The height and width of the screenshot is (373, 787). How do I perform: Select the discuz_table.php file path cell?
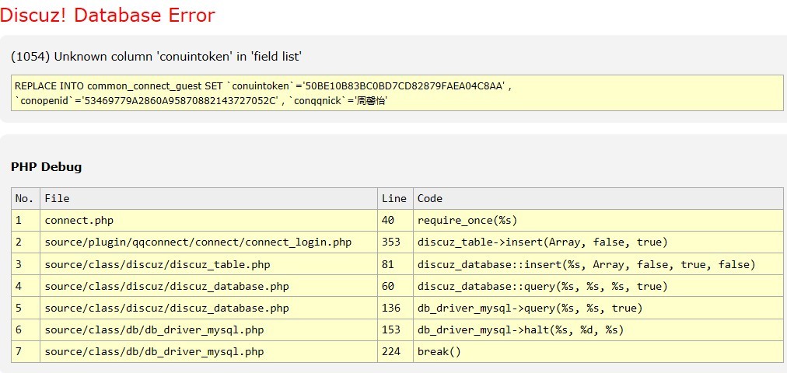pos(157,265)
